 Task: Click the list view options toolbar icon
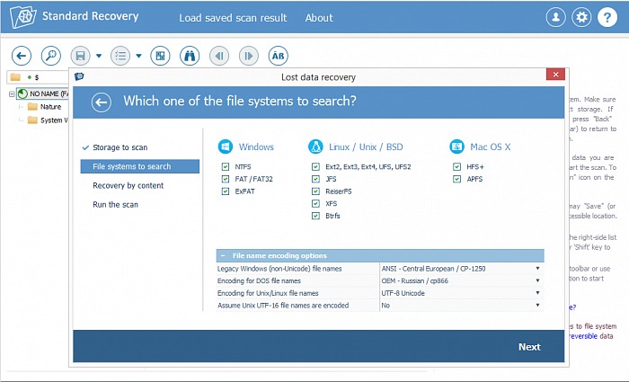[120, 56]
